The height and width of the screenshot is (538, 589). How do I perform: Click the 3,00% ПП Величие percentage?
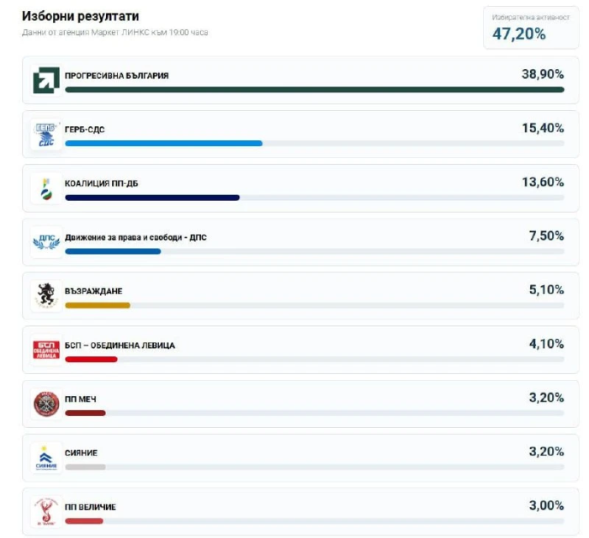(x=544, y=505)
